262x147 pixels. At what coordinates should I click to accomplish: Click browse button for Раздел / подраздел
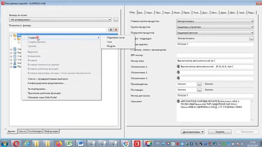(x=251, y=39)
